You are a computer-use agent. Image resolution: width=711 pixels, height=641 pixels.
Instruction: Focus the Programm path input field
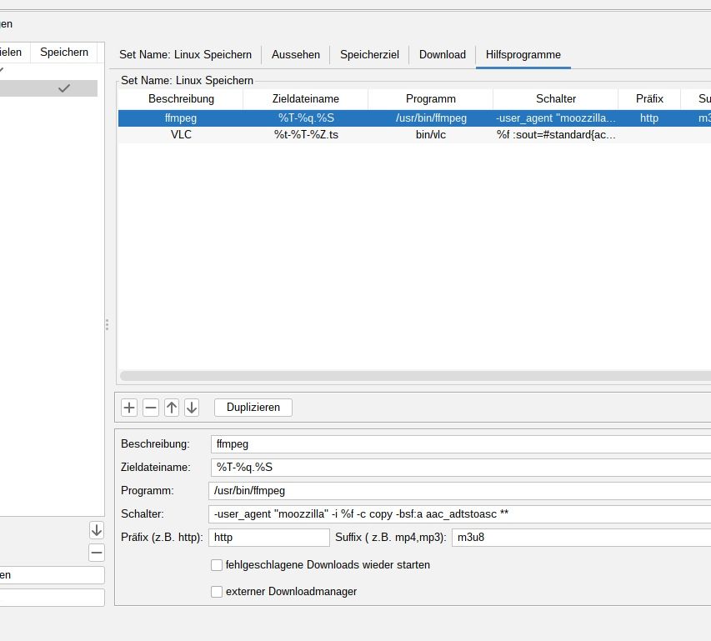[x=460, y=491]
